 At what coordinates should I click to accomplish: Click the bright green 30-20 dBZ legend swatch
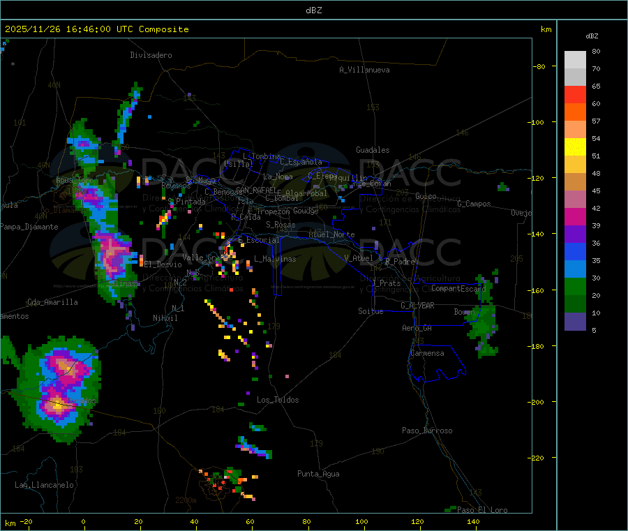[575, 286]
